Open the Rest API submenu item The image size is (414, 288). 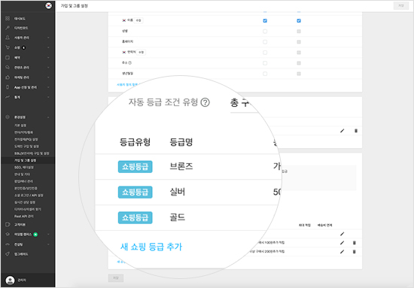[x=24, y=217]
